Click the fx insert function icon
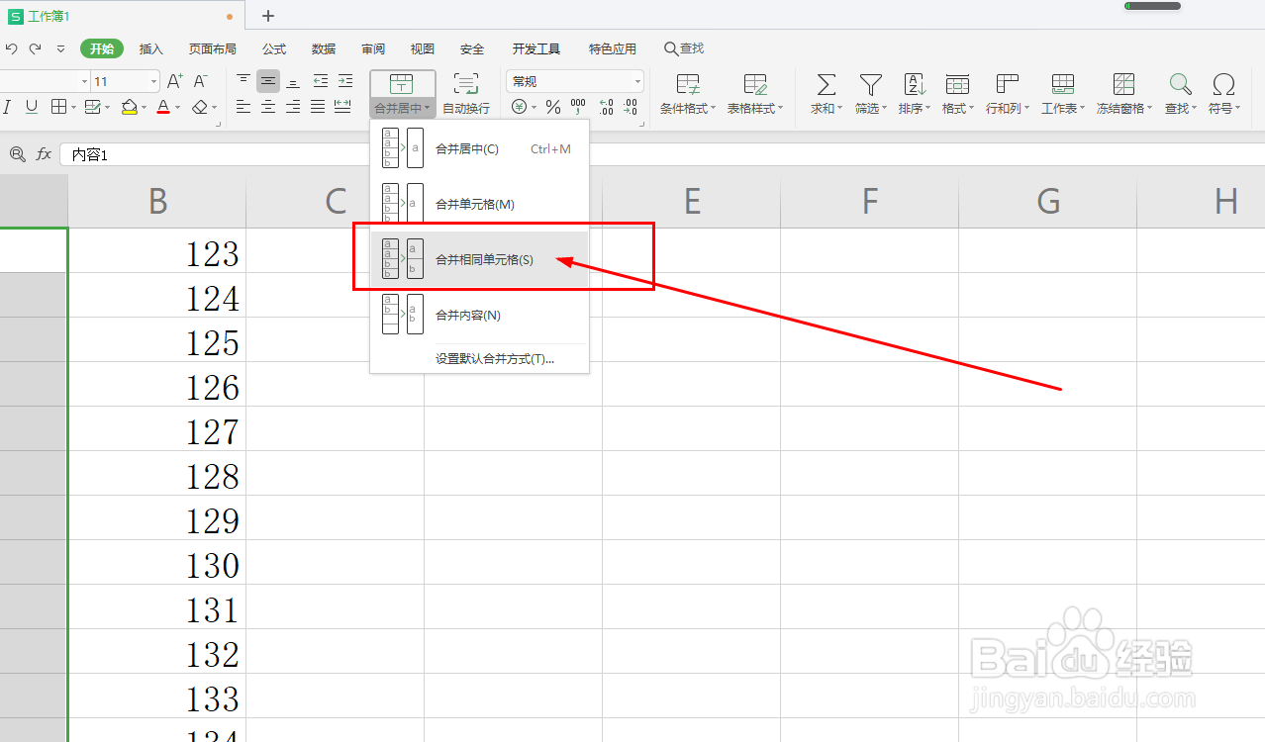 point(44,154)
